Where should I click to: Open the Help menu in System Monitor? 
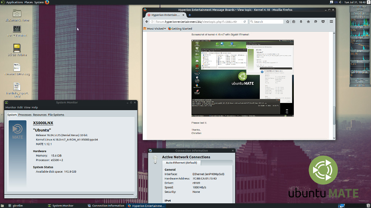(x=35, y=107)
